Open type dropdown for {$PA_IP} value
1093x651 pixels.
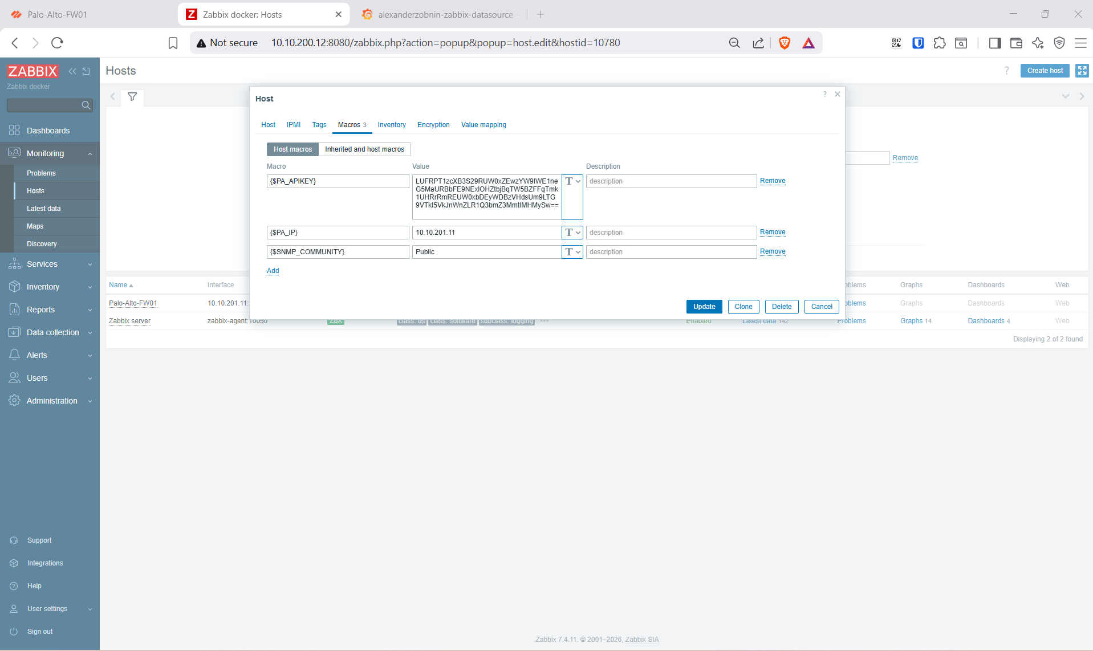[572, 233]
